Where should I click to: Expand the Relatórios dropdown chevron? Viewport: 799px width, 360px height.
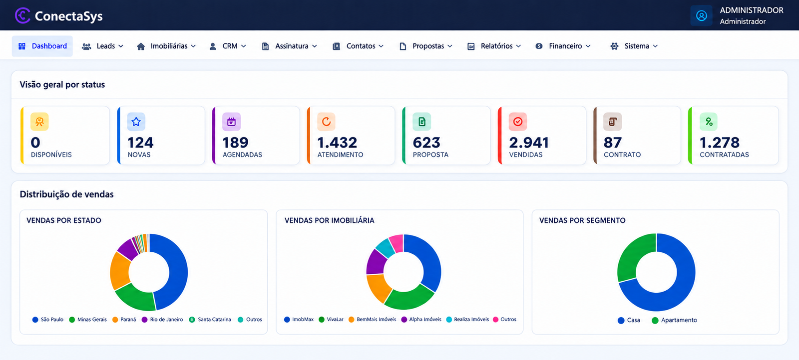[x=518, y=46]
